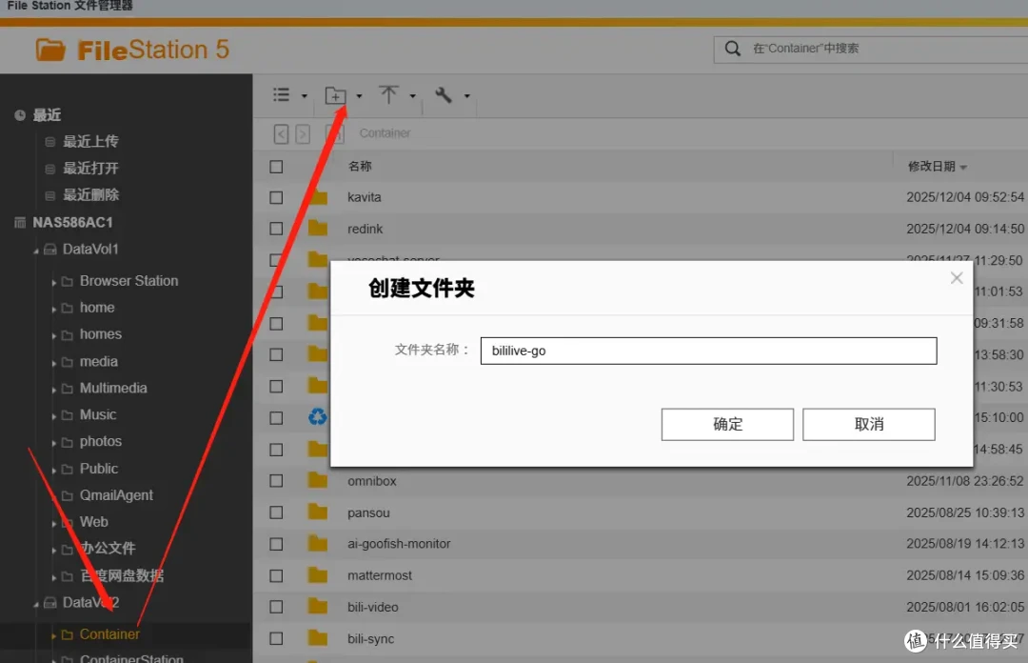Select 最近上传 in the sidebar

tap(90, 142)
